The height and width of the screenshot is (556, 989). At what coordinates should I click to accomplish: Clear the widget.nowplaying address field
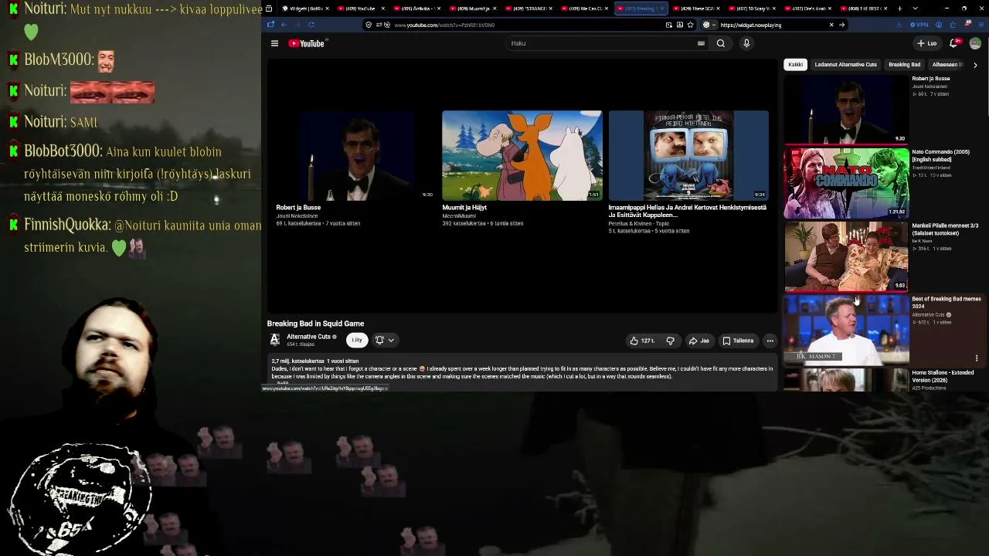[x=831, y=25]
